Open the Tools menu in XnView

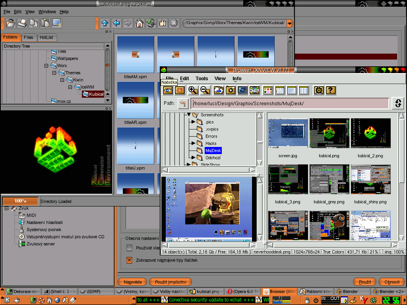pyautogui.click(x=202, y=79)
